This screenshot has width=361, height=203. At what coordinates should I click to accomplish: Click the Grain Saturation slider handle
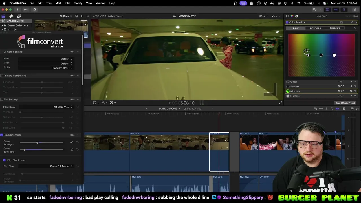point(25,149)
